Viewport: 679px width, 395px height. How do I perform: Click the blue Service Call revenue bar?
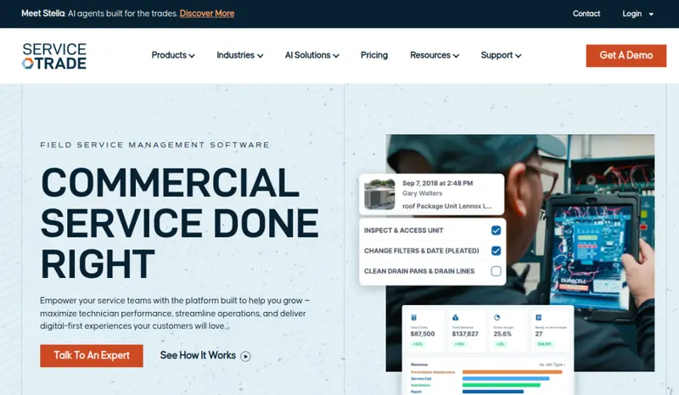(505, 379)
